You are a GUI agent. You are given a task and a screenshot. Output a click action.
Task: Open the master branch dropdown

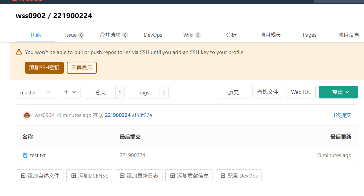[35, 92]
